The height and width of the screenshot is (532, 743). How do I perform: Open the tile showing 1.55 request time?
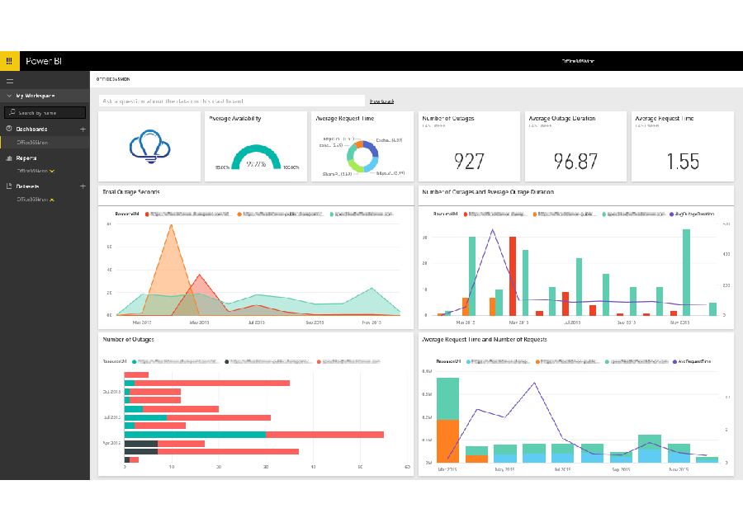[x=683, y=146]
